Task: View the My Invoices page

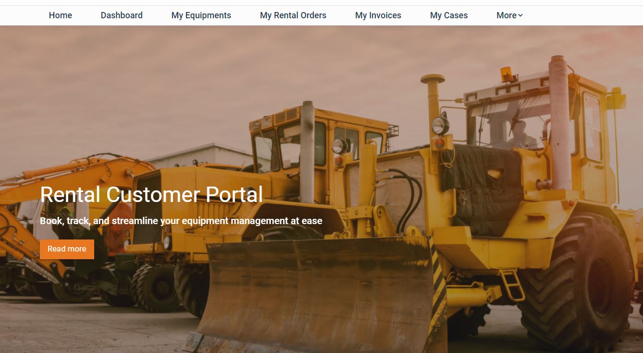Action: click(x=378, y=15)
